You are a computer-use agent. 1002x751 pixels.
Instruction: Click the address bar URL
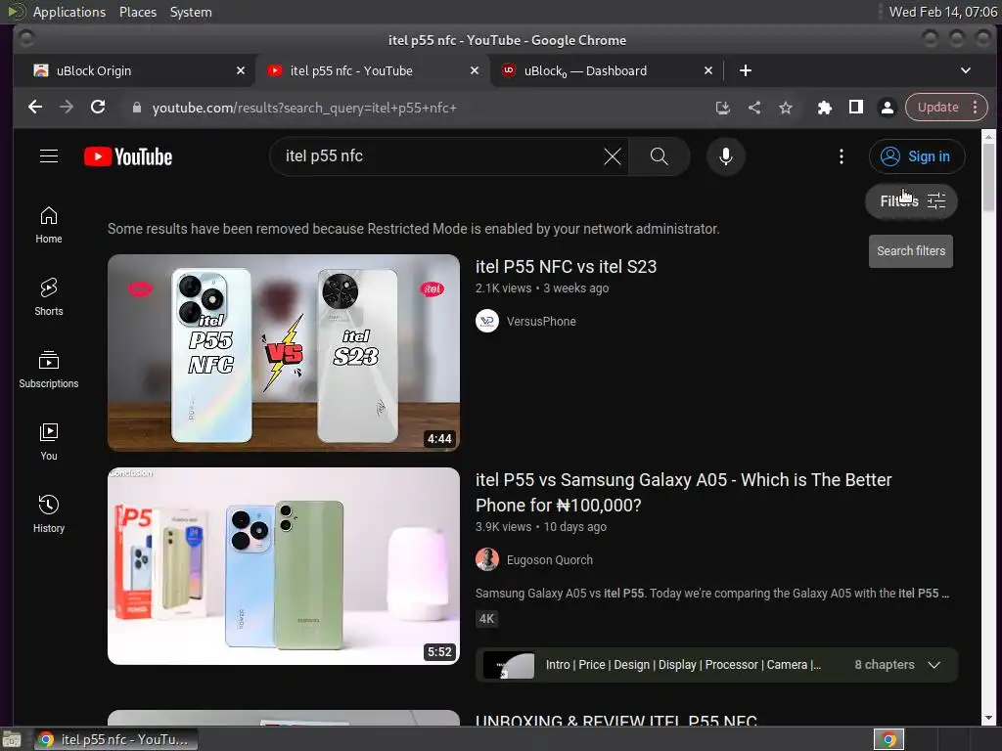304,108
